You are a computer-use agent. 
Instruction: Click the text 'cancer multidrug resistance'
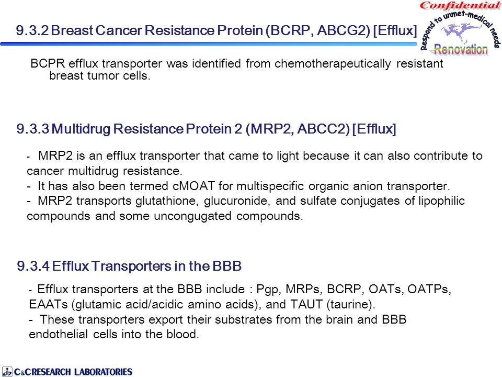click(105, 171)
